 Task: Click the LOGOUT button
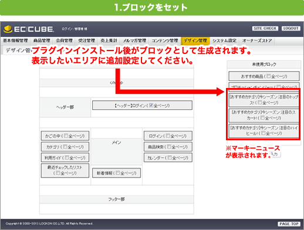tap(291, 28)
